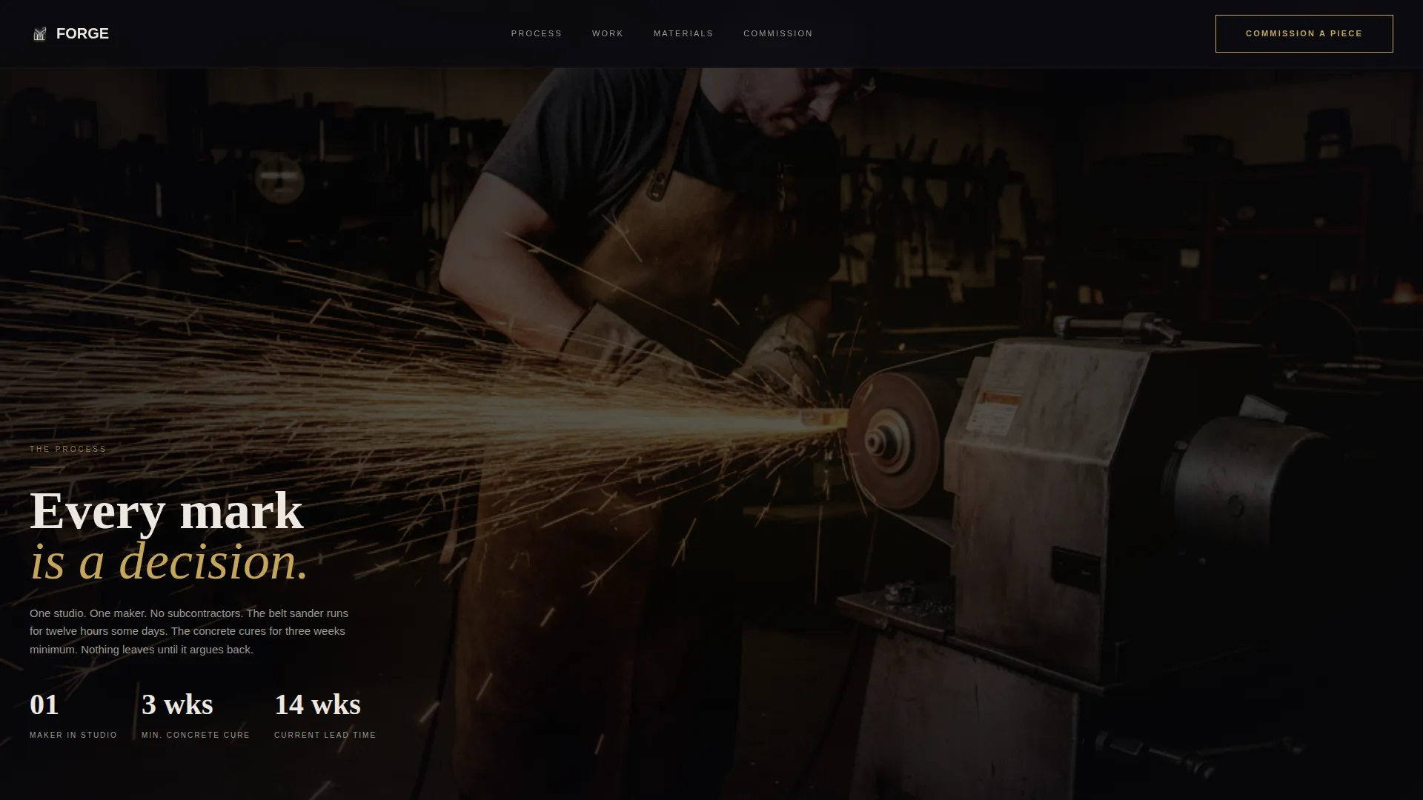Click the FORGE brand name
This screenshot has width=1423, height=800.
(82, 33)
